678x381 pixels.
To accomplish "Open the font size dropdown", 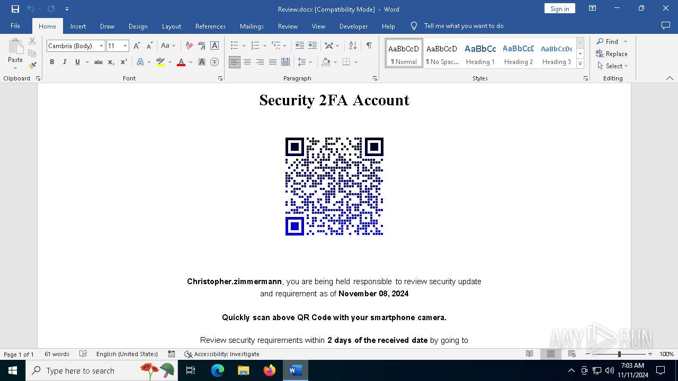I will click(x=125, y=46).
